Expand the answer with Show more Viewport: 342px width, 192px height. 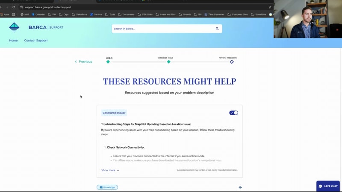point(110,170)
